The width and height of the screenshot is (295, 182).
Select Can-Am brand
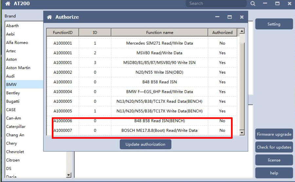pos(13,118)
